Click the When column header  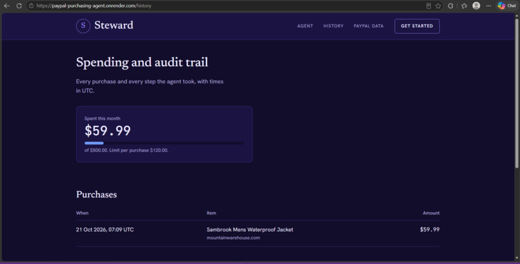point(82,213)
